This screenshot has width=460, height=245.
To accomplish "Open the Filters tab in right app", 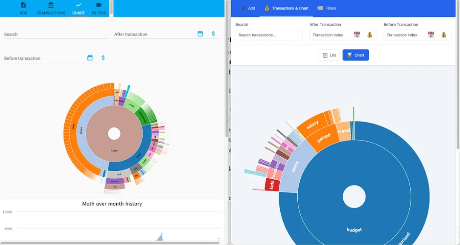I will (327, 8).
